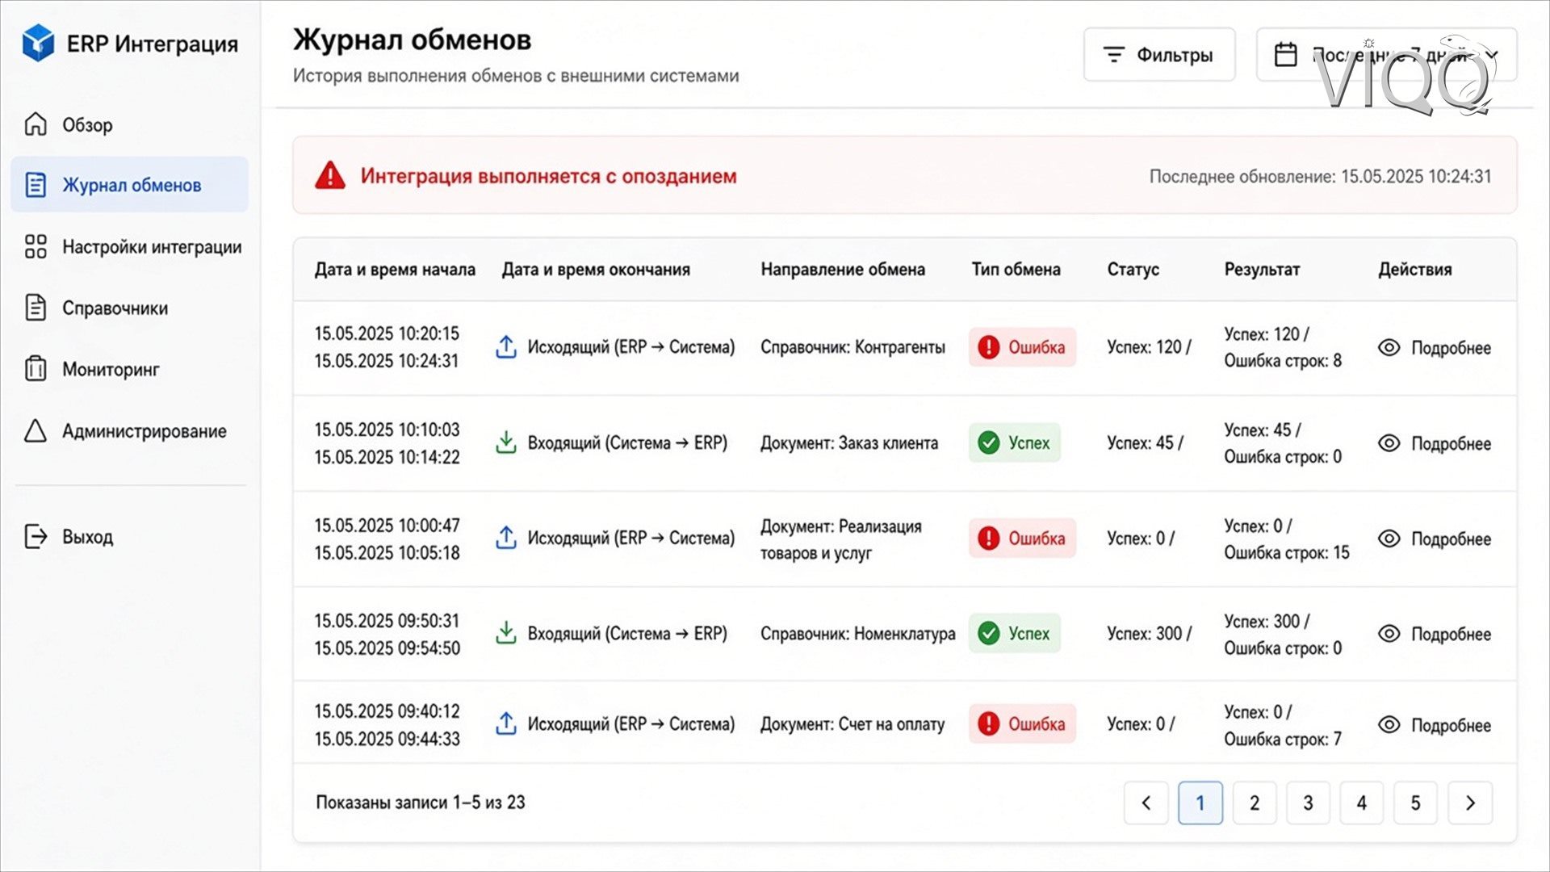Open Подробнее for Номенклатура row

[x=1435, y=634]
